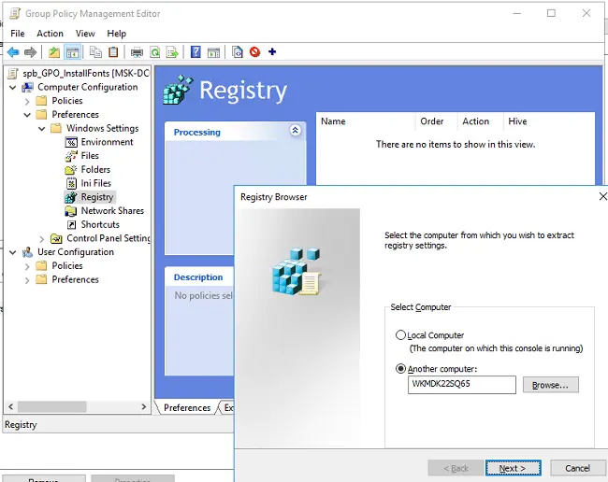Toggle Show/Hide Console Tree toolbar icon
This screenshot has height=482, width=608.
(x=73, y=52)
